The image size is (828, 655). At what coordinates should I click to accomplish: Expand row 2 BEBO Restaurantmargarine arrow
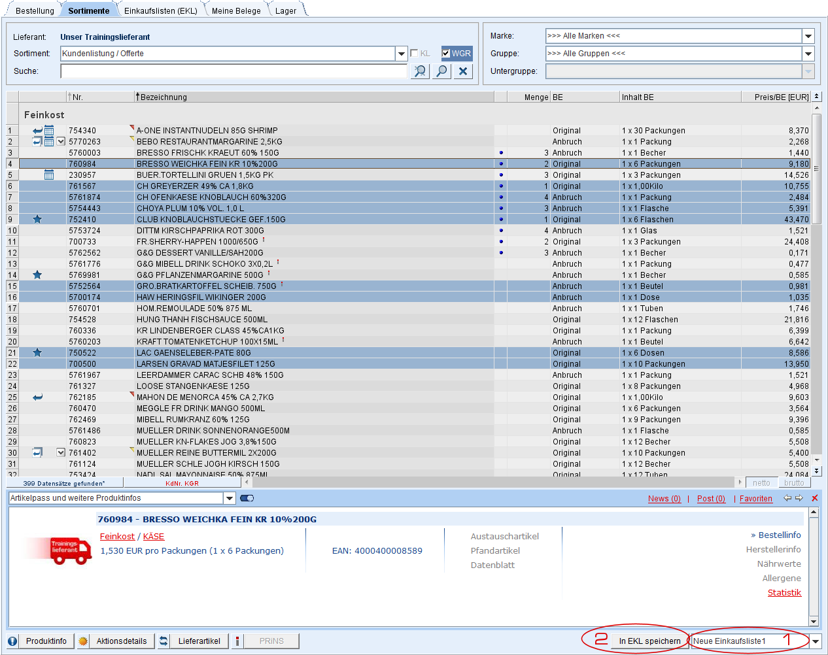click(x=61, y=142)
